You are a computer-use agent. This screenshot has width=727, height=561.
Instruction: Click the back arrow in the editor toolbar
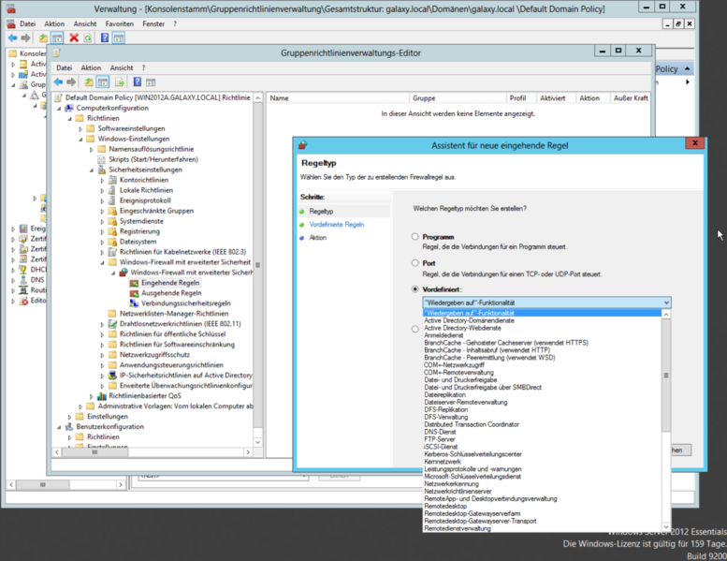[58, 82]
